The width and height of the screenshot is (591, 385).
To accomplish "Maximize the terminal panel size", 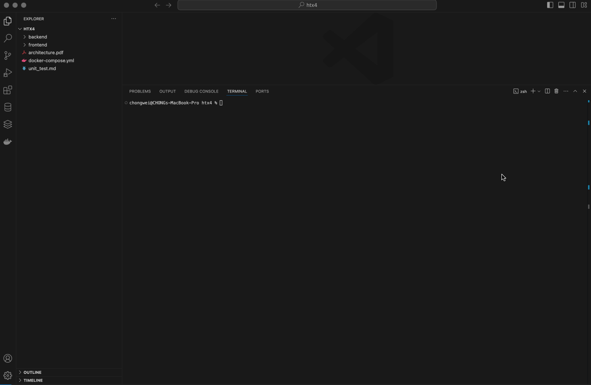I will (x=575, y=91).
